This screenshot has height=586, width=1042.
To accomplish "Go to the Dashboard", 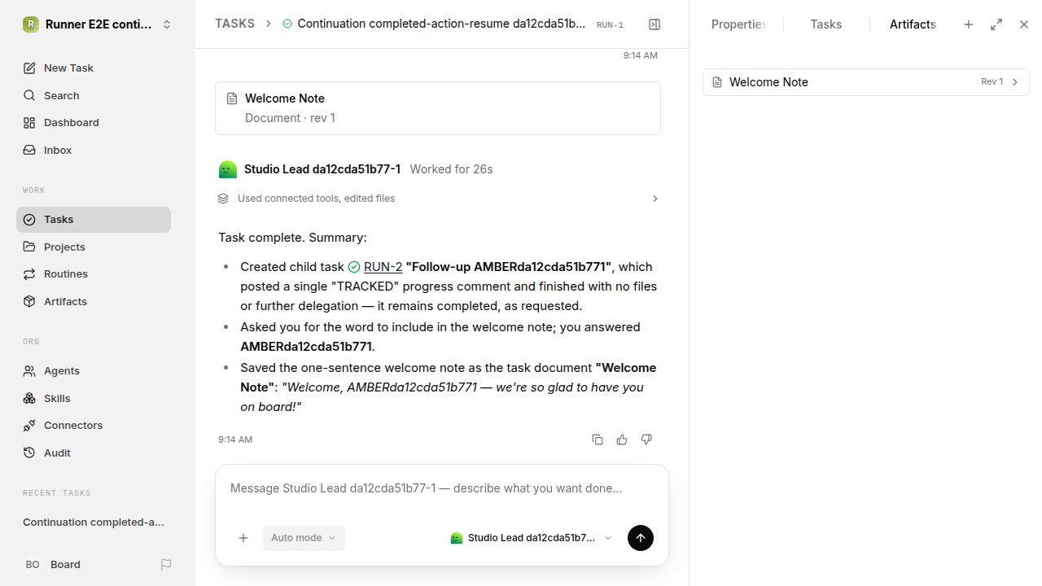I will click(94, 123).
